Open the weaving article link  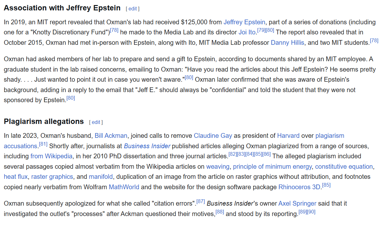click(218, 167)
